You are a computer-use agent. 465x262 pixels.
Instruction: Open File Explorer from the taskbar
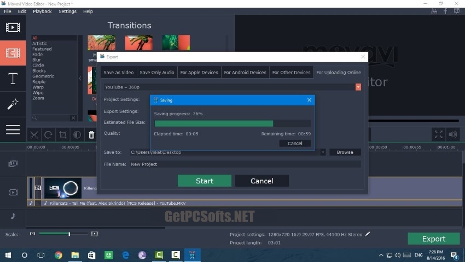click(x=75, y=255)
